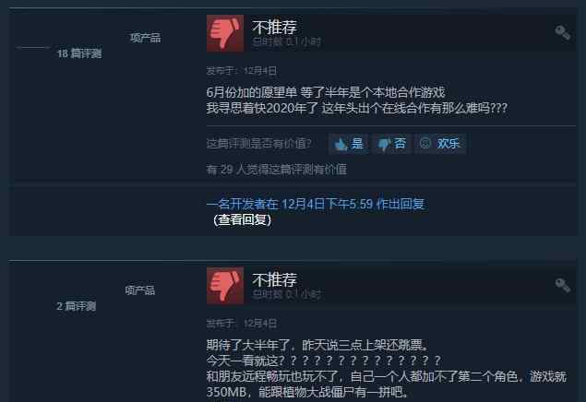Click the thumbs-down icon on second review

225,286
